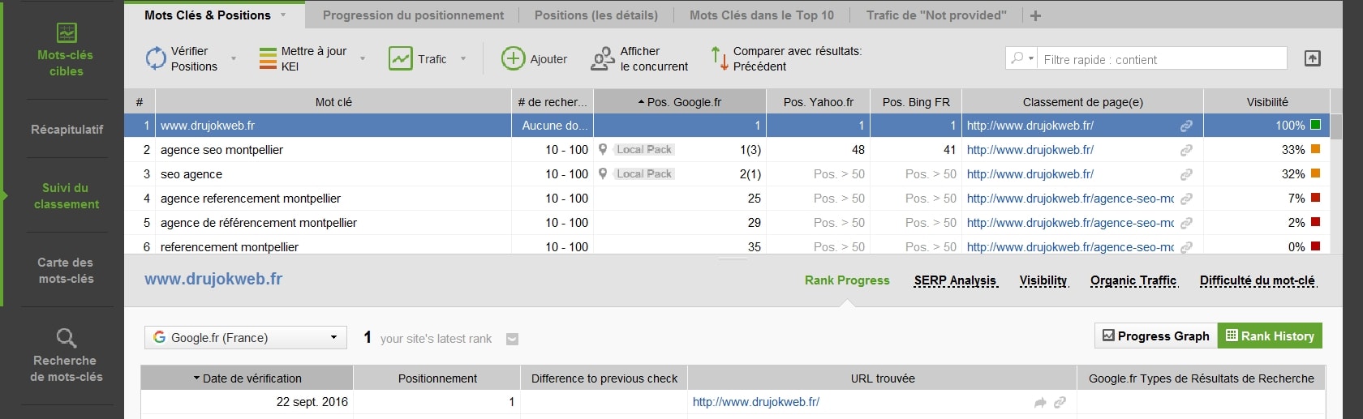Sort by Visibilité column header

1267,102
